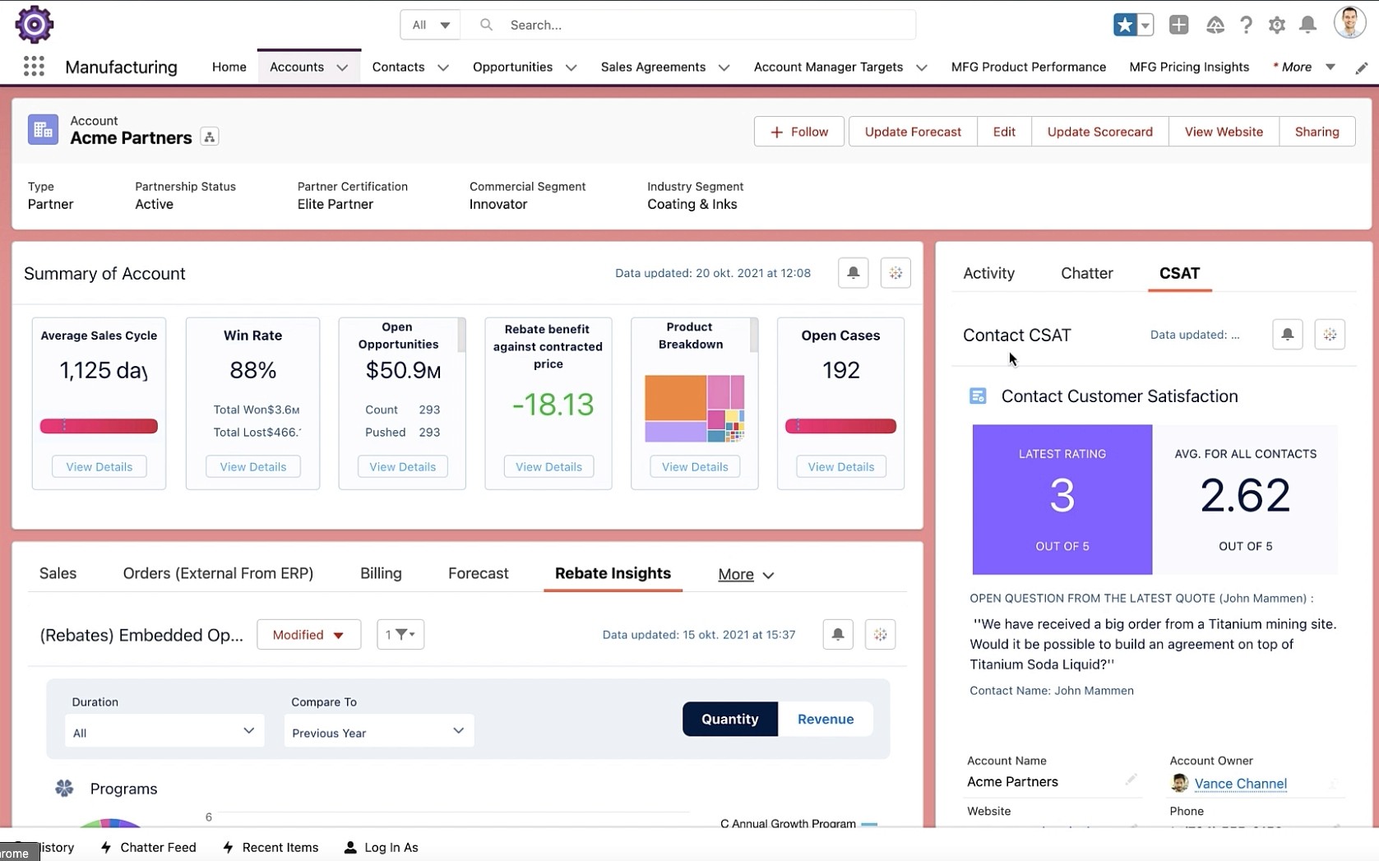Open the App Launcher grid icon
The height and width of the screenshot is (861, 1379).
tap(34, 67)
